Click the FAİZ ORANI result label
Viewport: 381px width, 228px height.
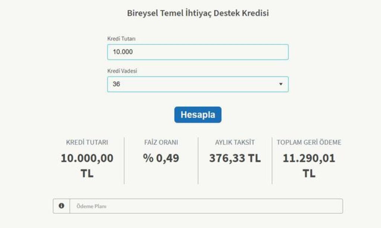pos(161,142)
